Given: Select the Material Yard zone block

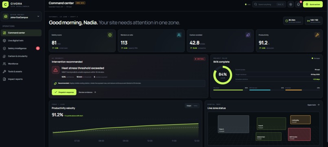Looking at the screenshot, I should tap(269, 136).
